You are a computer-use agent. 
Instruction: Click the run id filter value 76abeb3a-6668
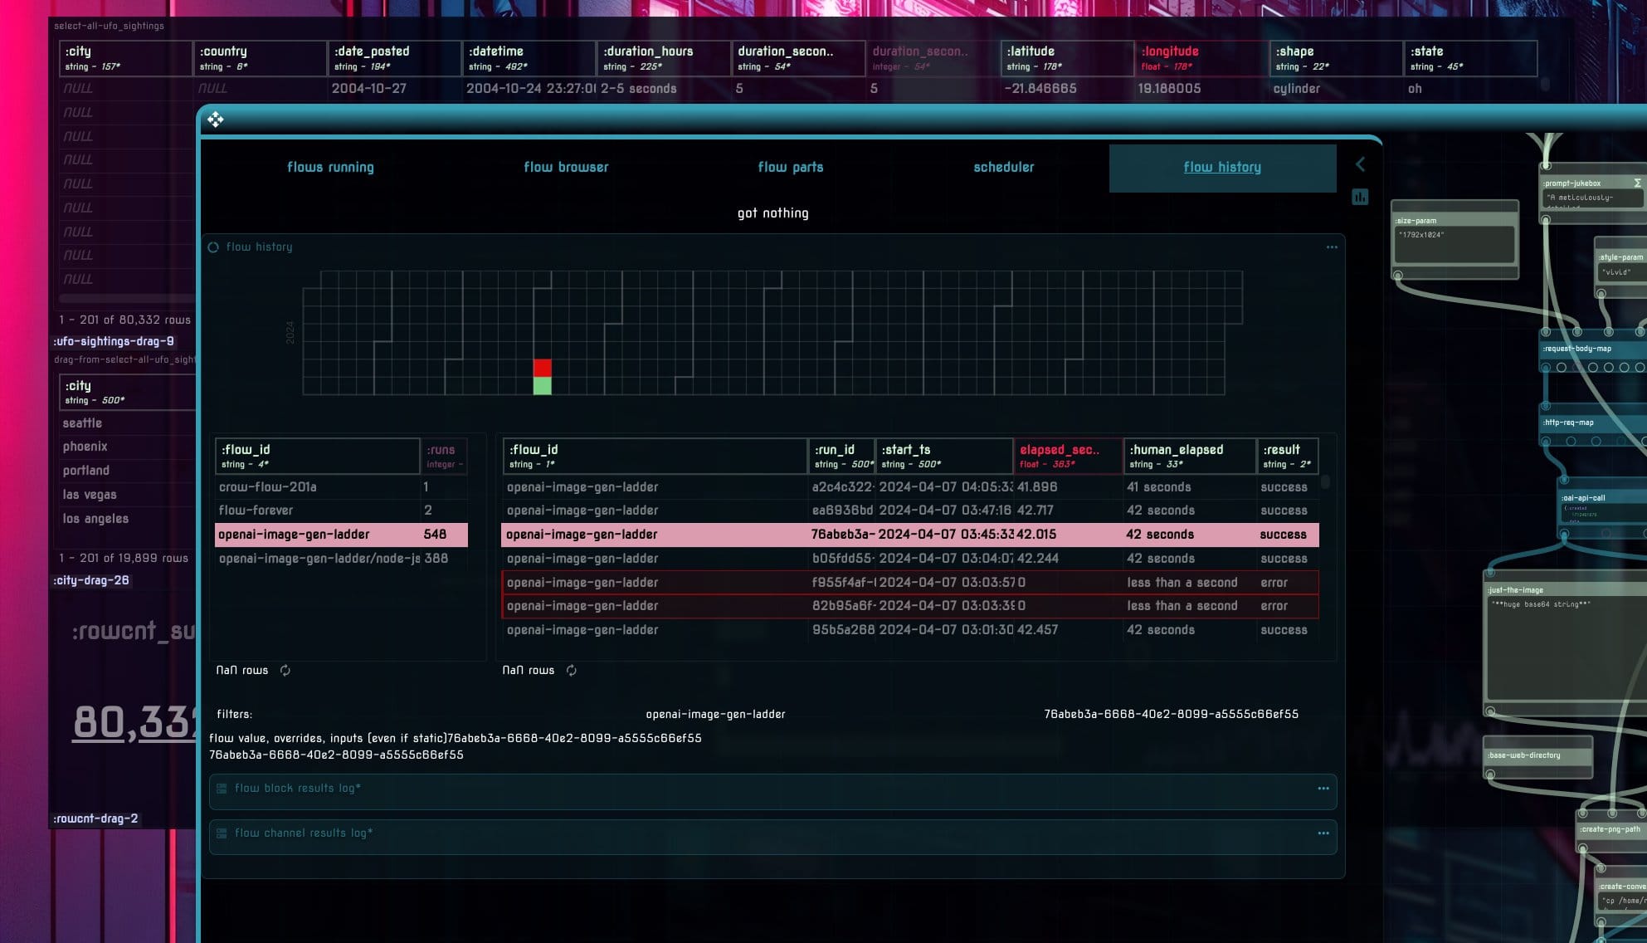1171,714
